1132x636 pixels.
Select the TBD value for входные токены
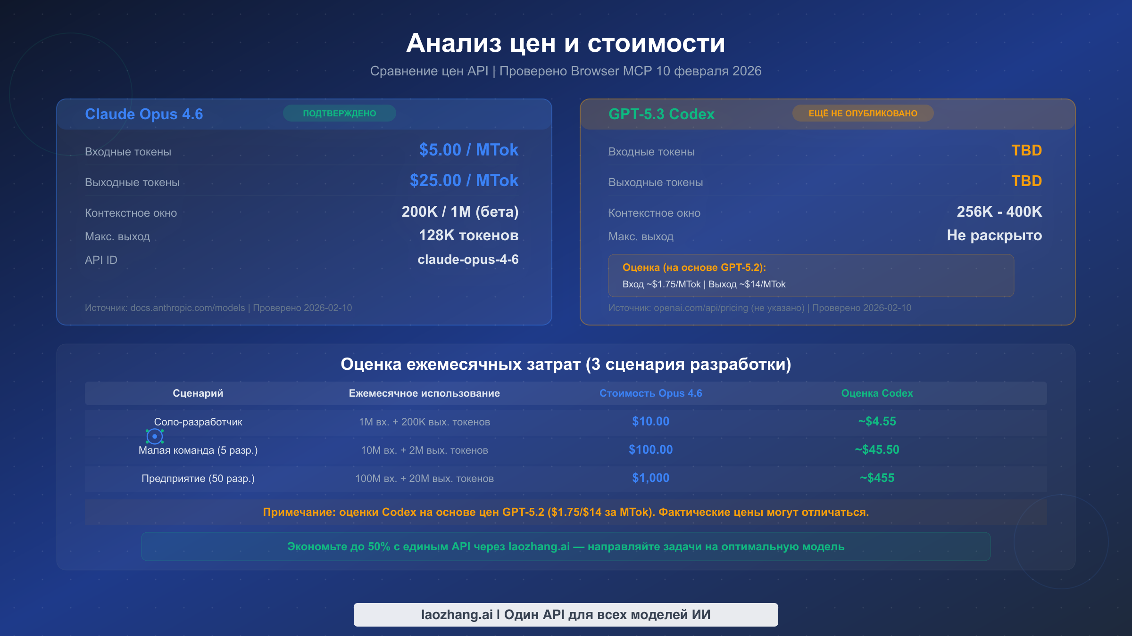click(1026, 150)
